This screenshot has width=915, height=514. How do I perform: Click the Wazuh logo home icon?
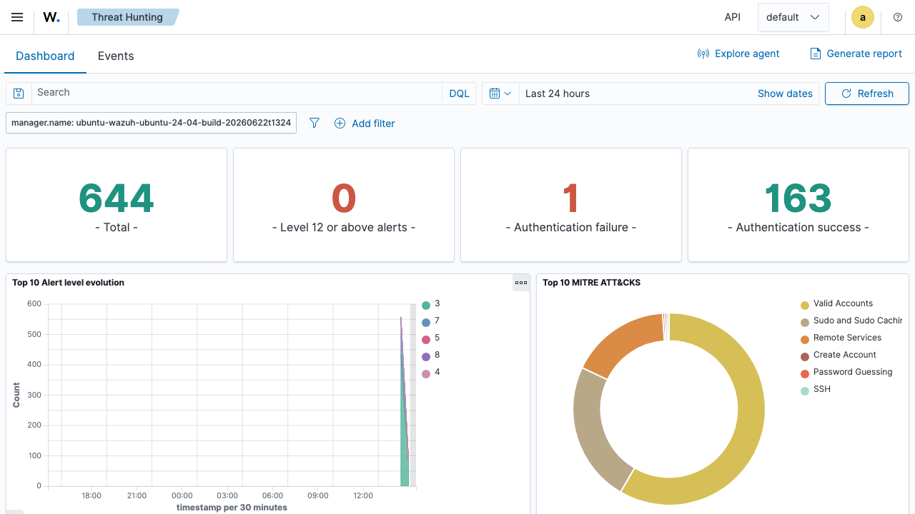51,17
